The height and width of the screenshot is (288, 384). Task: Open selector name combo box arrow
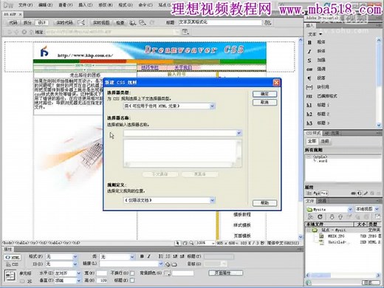click(x=239, y=133)
